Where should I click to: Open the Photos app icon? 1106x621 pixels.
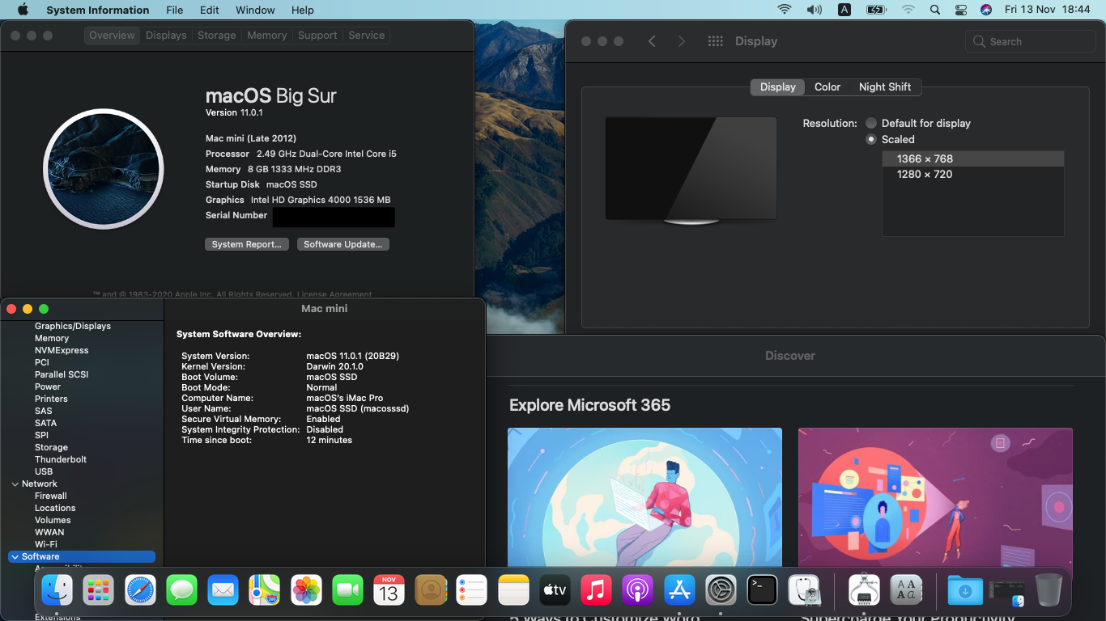(x=306, y=590)
